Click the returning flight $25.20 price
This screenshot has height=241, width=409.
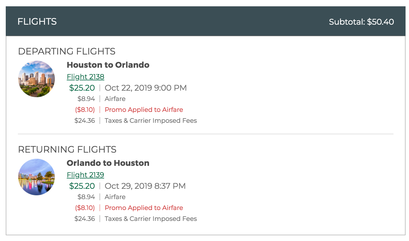(82, 186)
